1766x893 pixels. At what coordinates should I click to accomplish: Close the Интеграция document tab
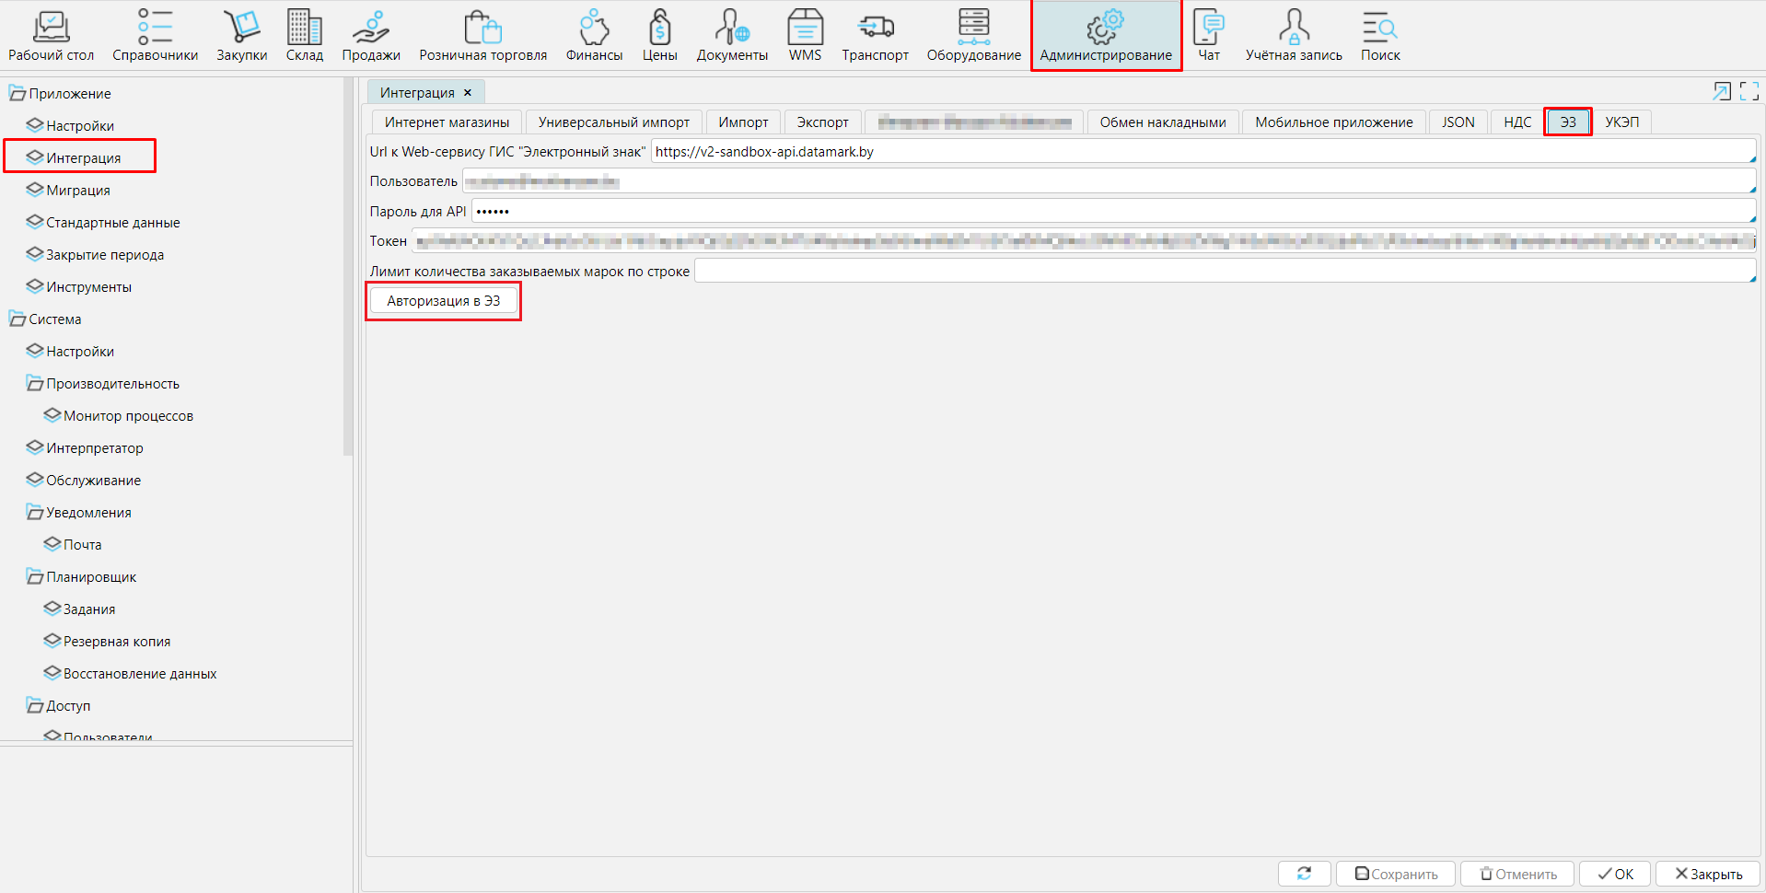tap(468, 93)
